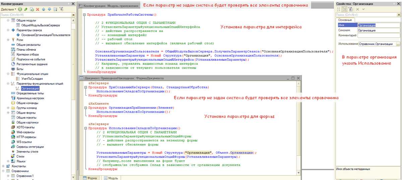Select HTTP-сервисы in the tree
Image resolution: width=402 pixels, height=180 pixels.
[26, 137]
